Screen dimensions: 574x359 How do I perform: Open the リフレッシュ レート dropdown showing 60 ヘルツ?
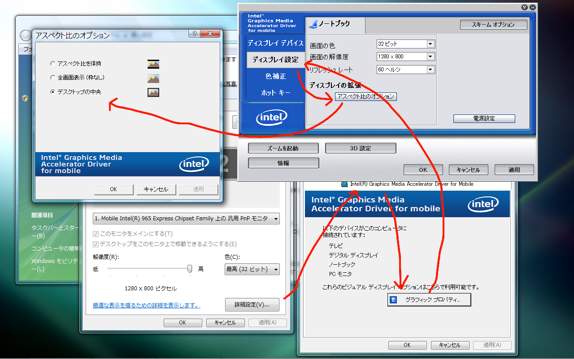(x=406, y=70)
